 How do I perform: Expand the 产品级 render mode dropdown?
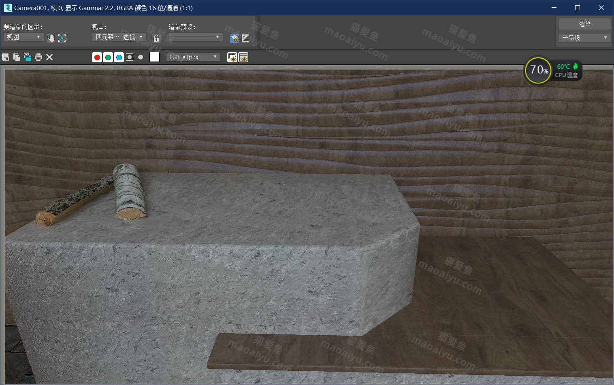[x=584, y=38]
